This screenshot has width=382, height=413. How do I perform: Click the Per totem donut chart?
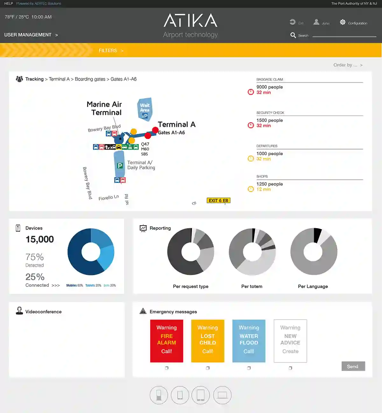click(x=252, y=252)
